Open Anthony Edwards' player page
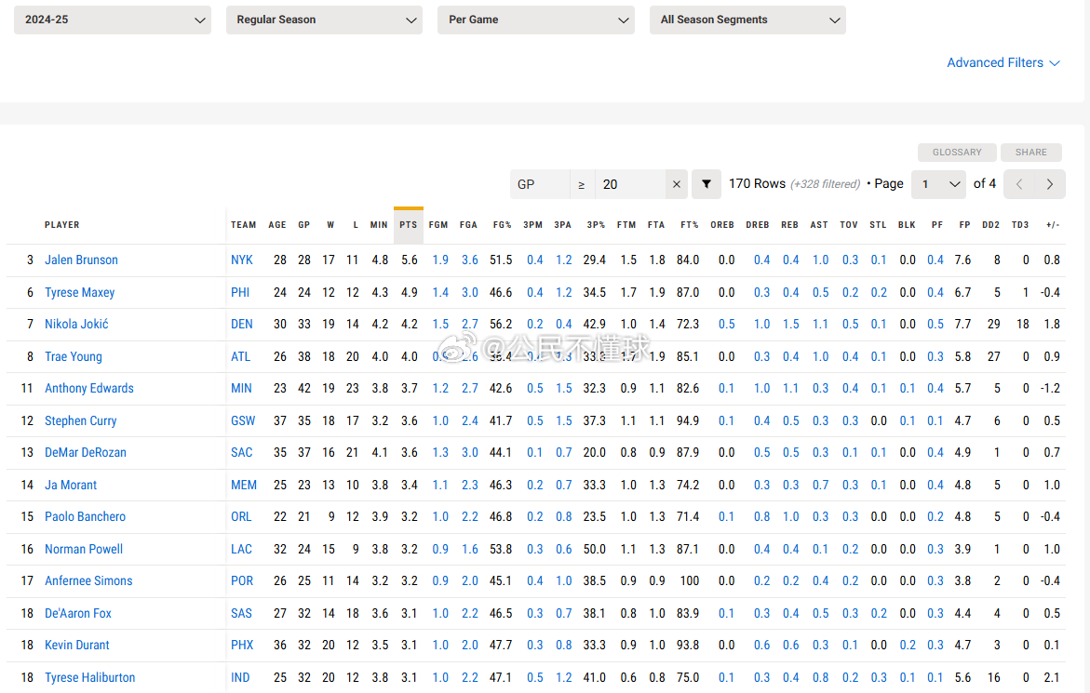The image size is (1090, 693). point(89,388)
